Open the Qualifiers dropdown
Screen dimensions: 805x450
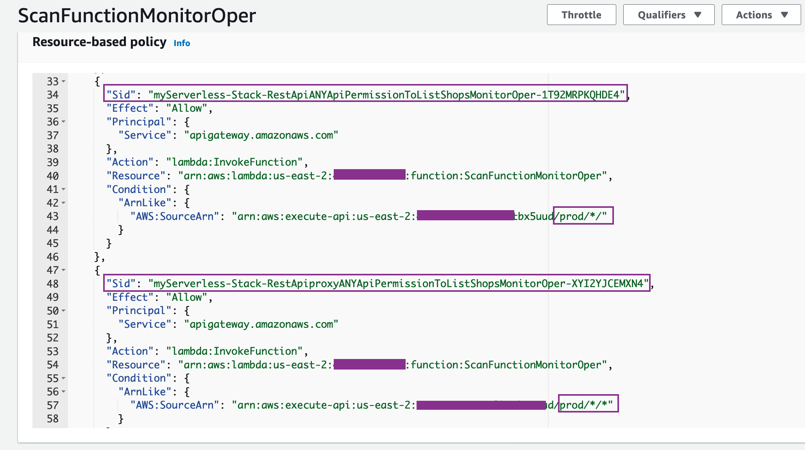pos(669,15)
